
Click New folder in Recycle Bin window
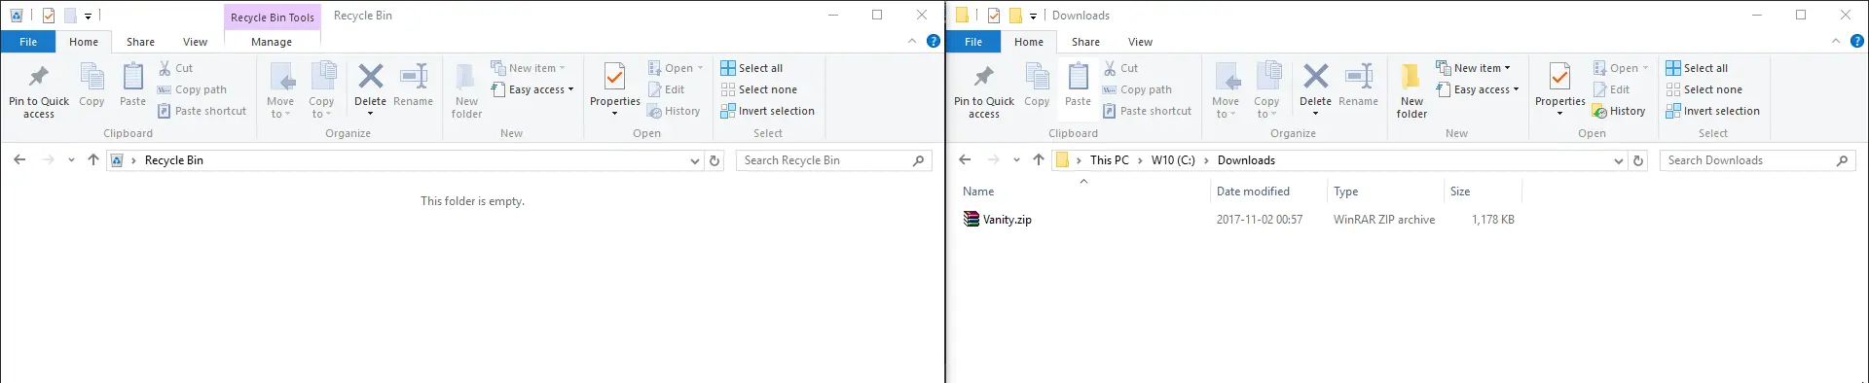[466, 91]
